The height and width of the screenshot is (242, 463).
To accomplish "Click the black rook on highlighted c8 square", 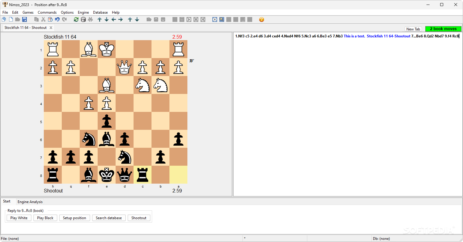I will coord(142,175).
